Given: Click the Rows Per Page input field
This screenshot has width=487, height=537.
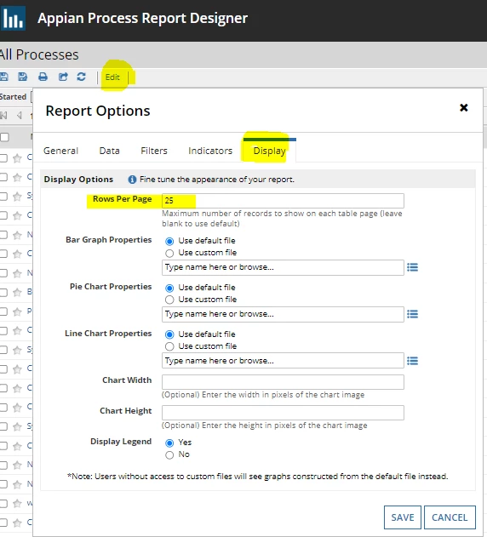Looking at the screenshot, I should [283, 201].
